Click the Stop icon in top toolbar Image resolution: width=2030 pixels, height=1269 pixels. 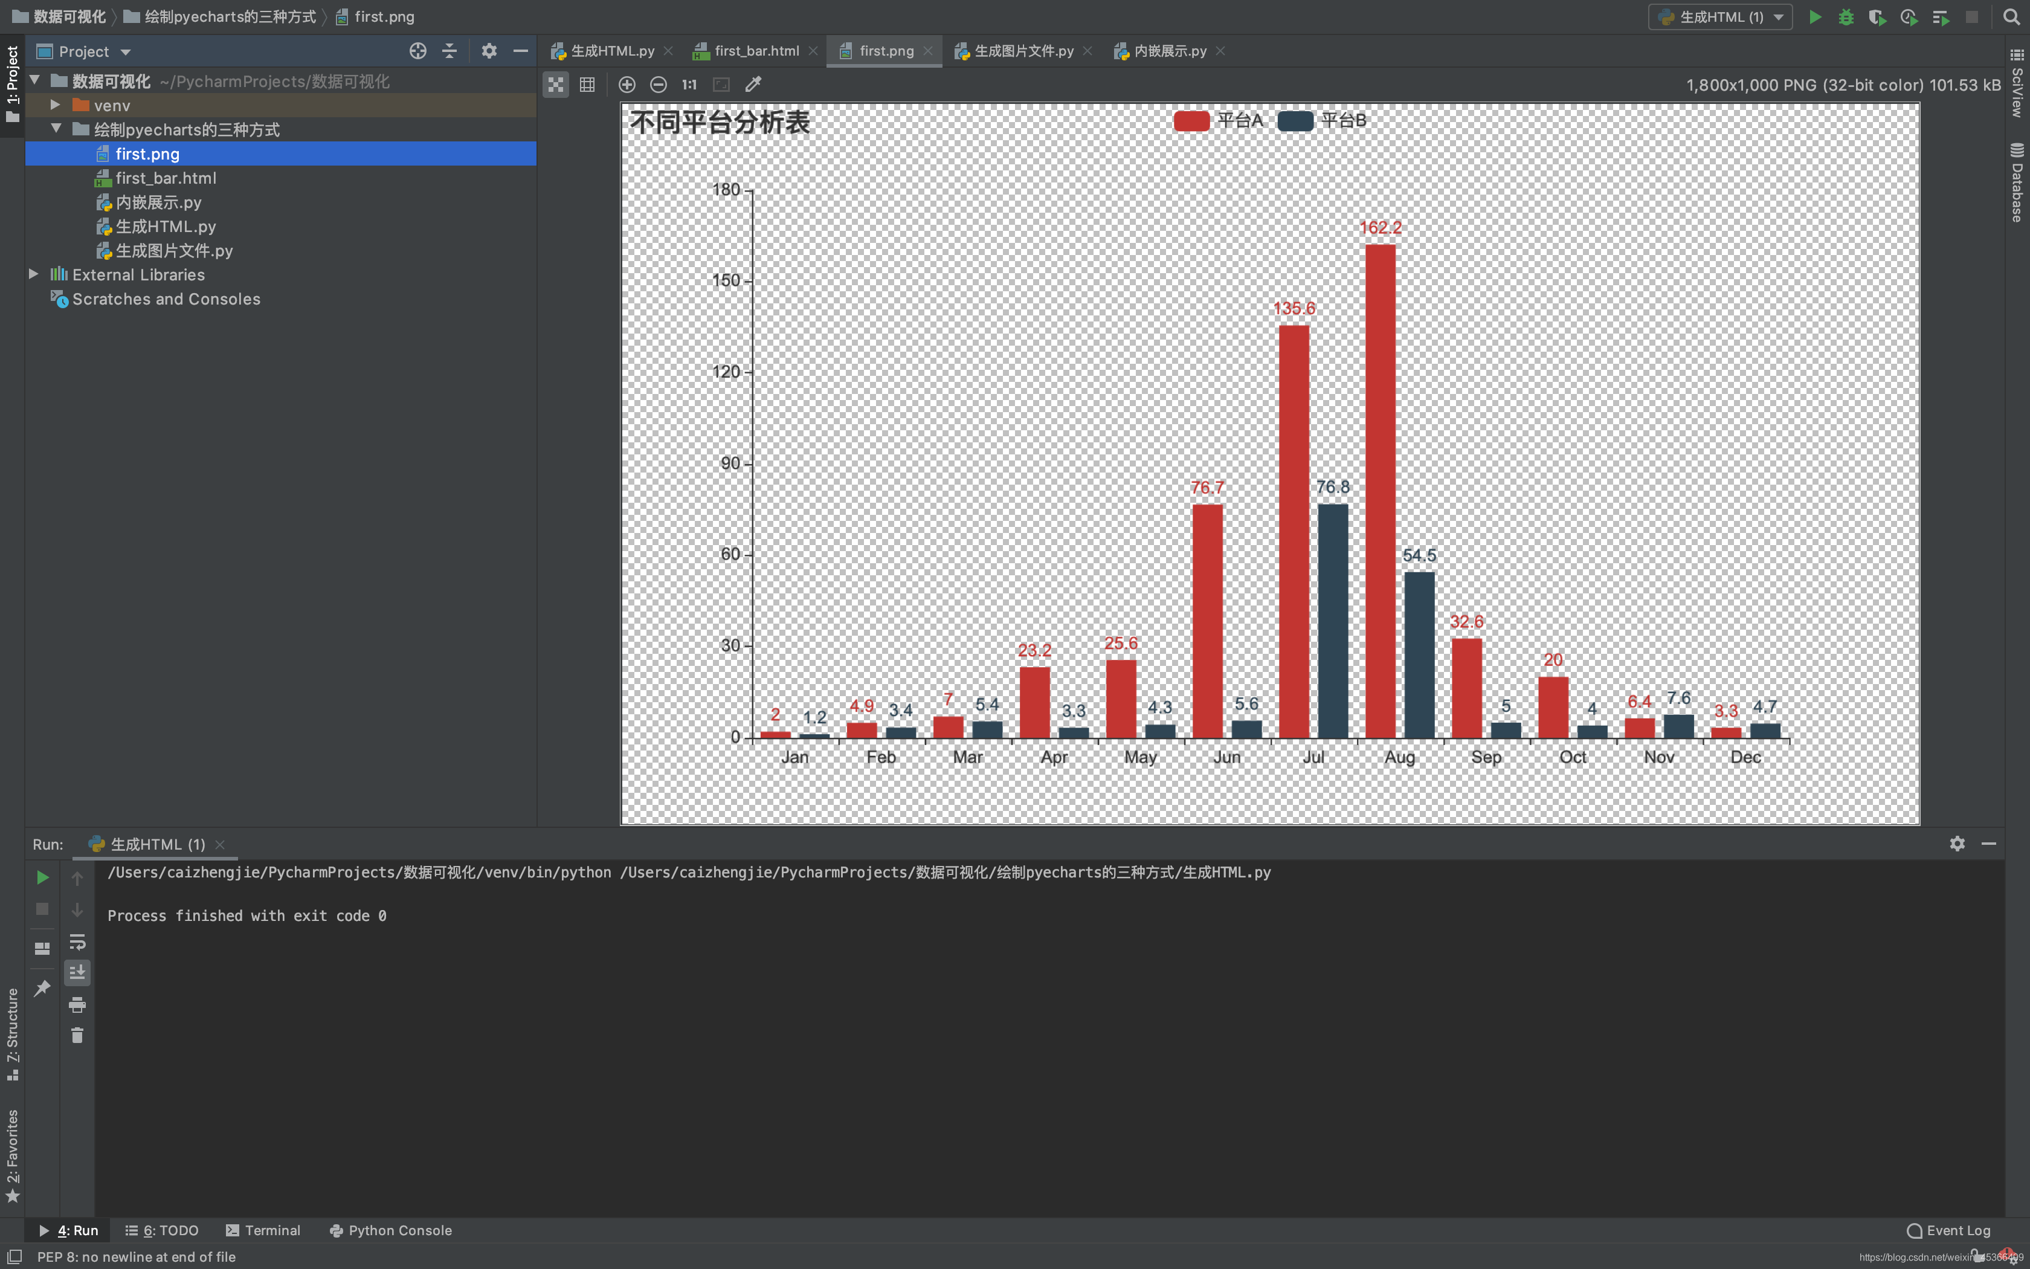coord(1972,17)
